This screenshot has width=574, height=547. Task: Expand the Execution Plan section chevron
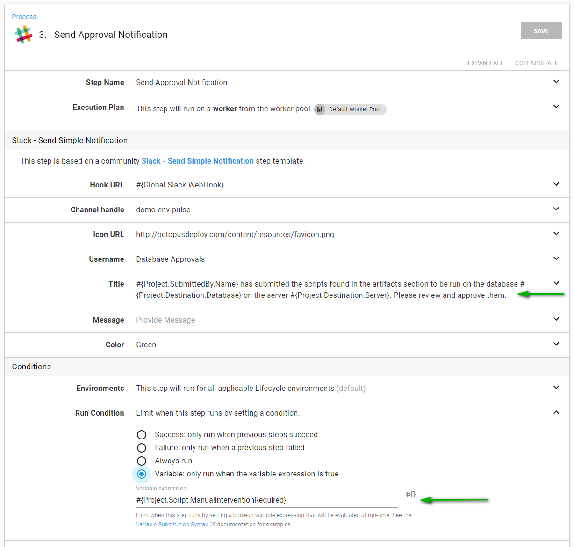pyautogui.click(x=556, y=107)
